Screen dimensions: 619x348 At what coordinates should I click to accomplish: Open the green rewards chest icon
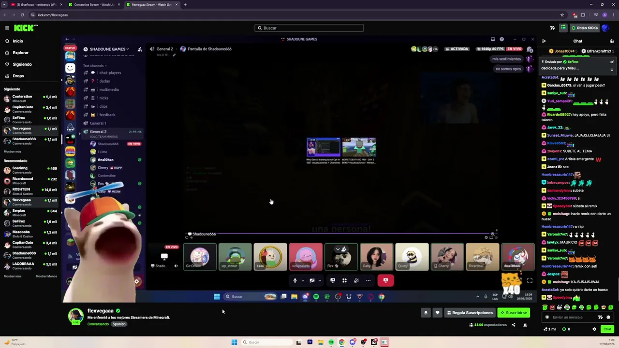tap(563, 28)
